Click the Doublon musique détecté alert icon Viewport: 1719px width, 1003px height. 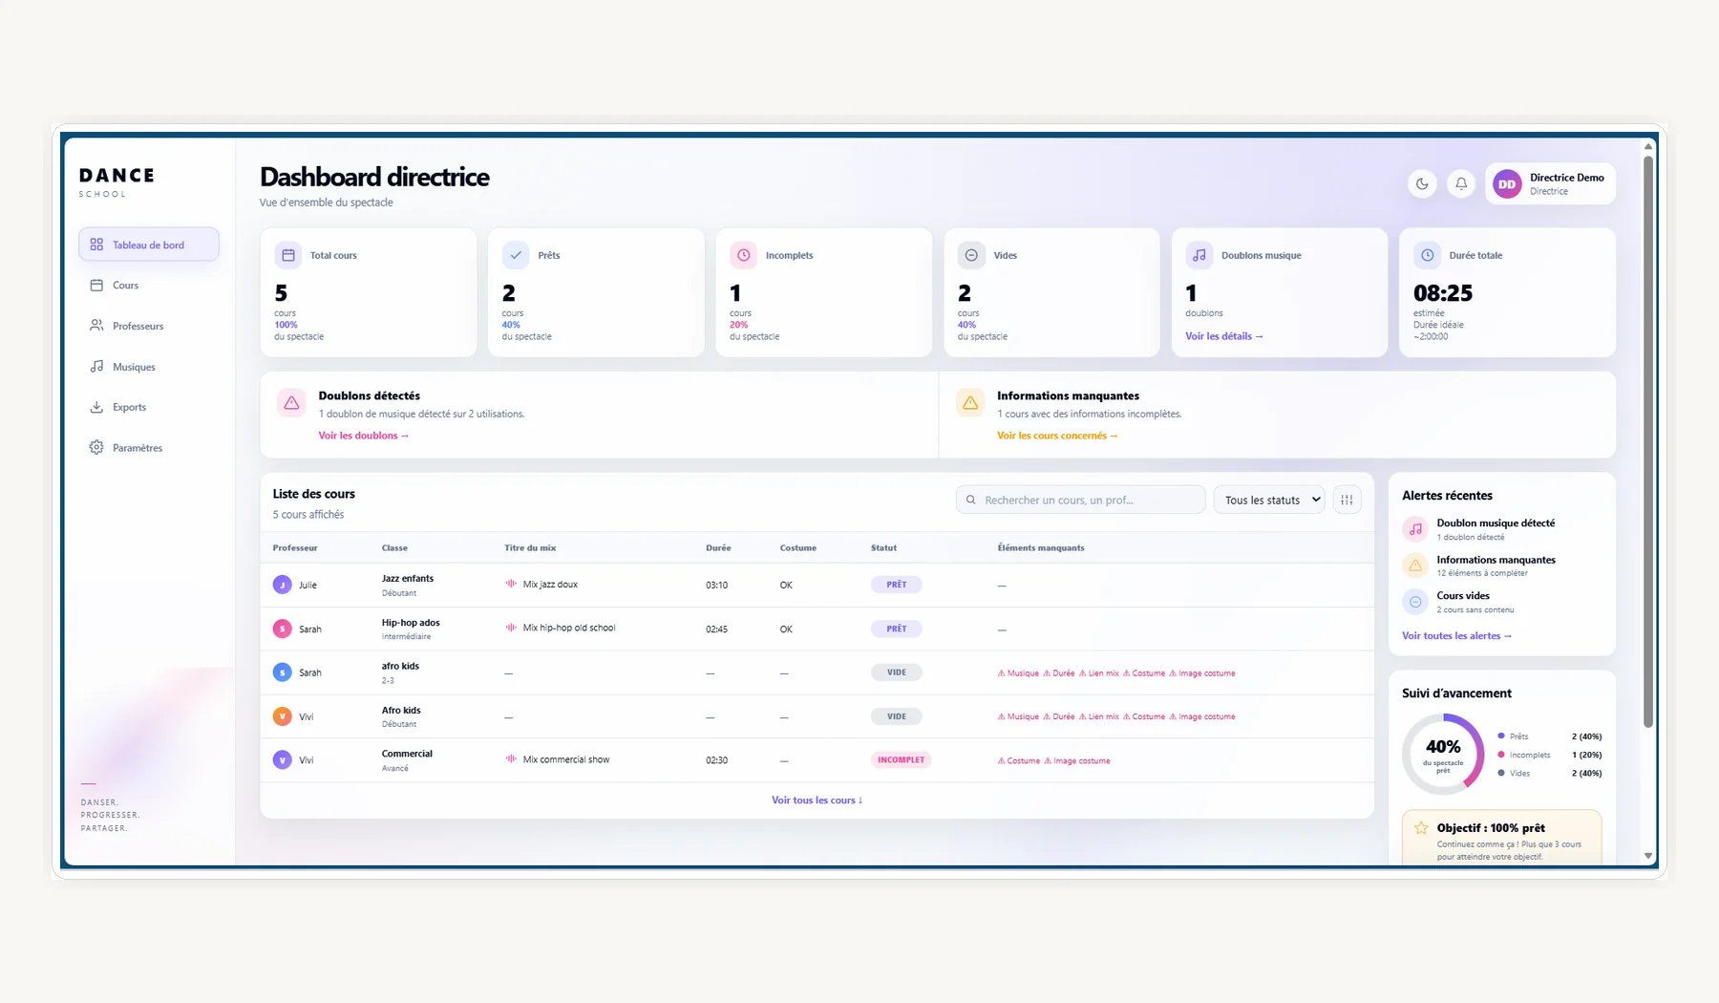coord(1415,529)
